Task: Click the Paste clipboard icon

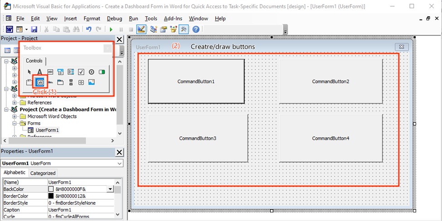Action: point(66,29)
